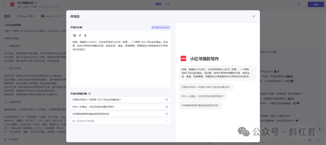Click the 发布 publish button

pyautogui.click(x=316, y=4)
